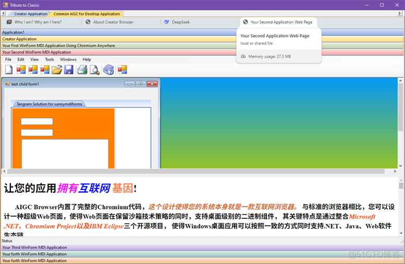
Task: Expand the orange Your forth WinForm MDI bar
Action: point(202,261)
